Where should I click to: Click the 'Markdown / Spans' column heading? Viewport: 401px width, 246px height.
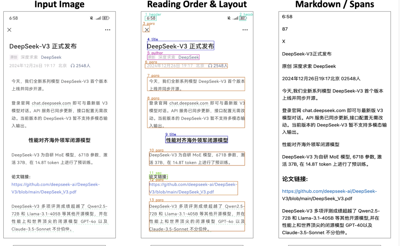tap(335, 4)
